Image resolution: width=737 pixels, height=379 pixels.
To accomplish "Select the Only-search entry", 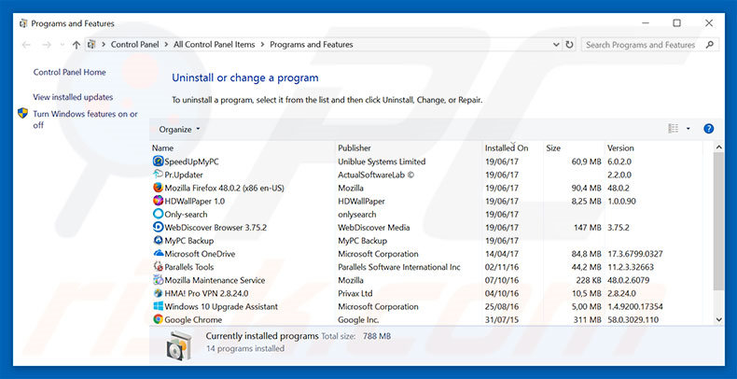I will click(x=186, y=214).
